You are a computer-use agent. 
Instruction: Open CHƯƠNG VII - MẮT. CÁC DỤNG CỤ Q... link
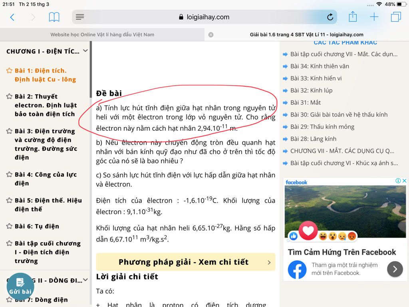pos(342,151)
